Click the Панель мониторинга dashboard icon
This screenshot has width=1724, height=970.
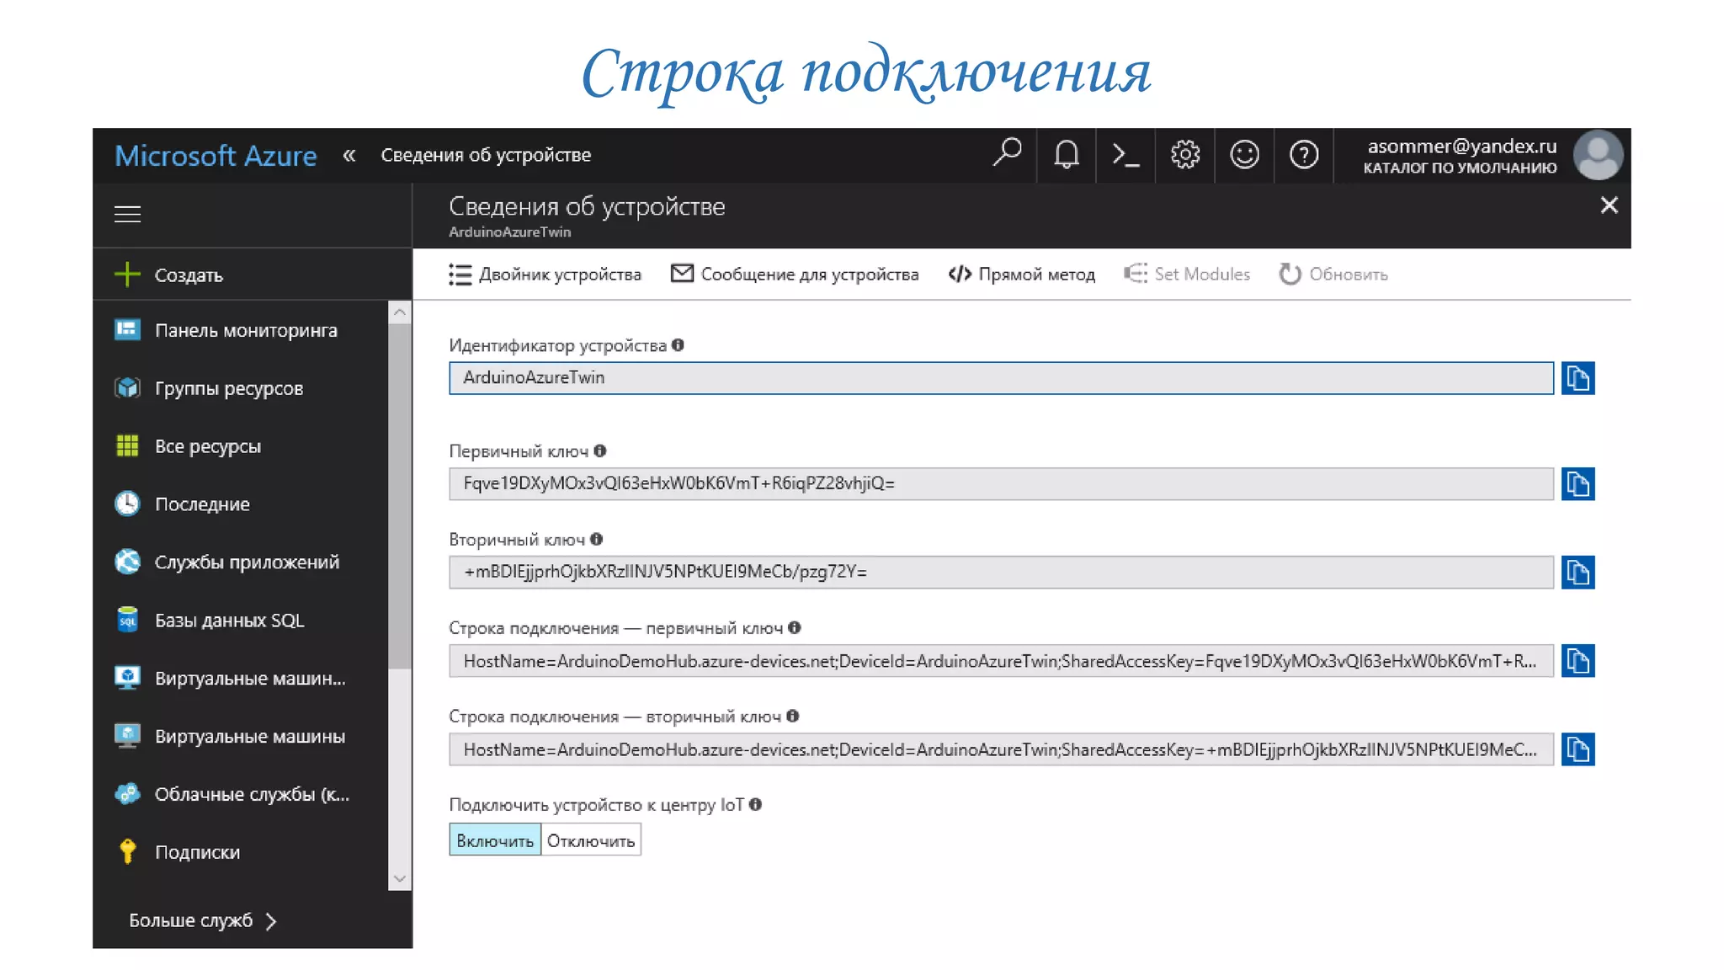(127, 330)
